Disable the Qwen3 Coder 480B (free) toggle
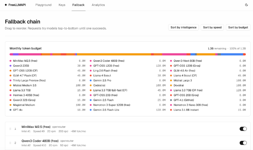253x150 pixels. pos(243,143)
